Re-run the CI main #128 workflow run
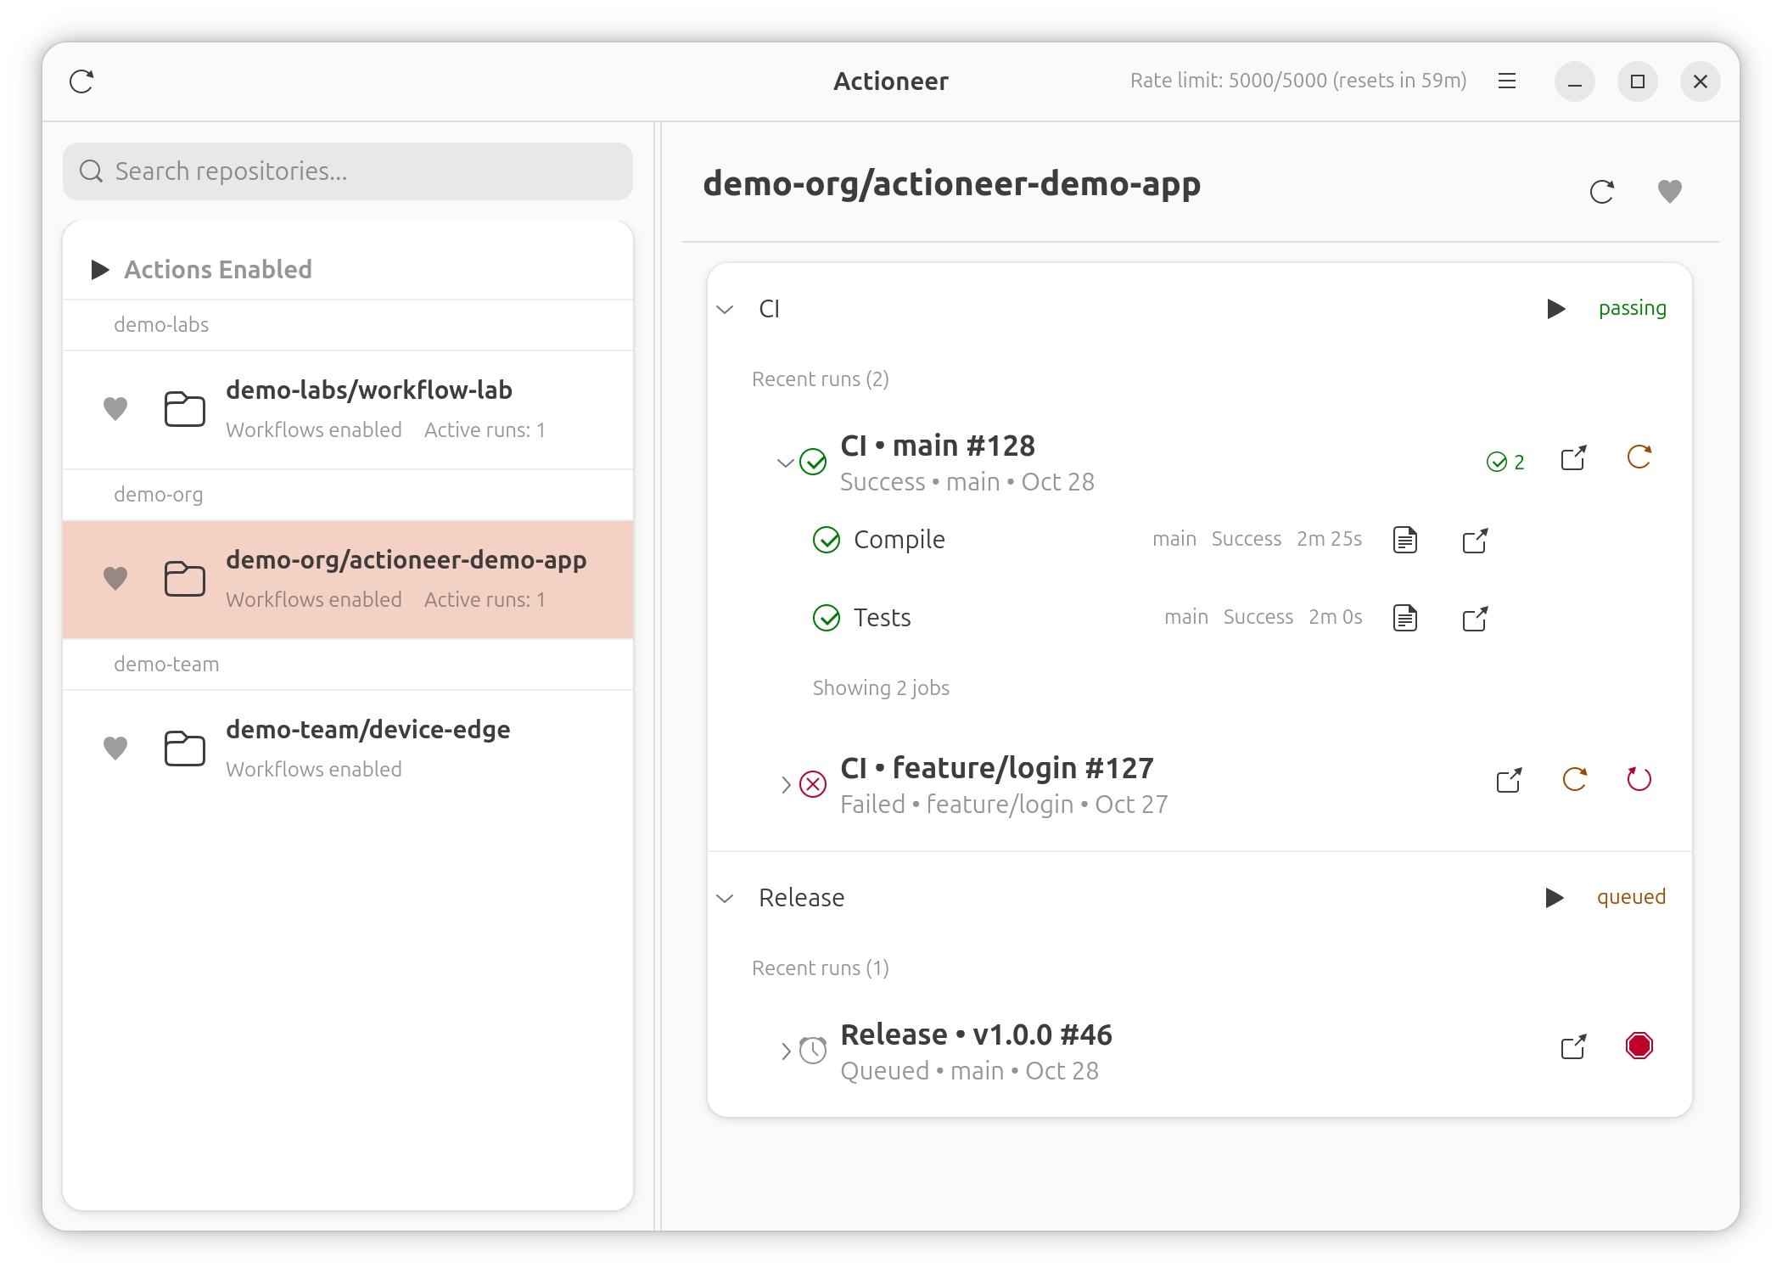 pyautogui.click(x=1640, y=457)
